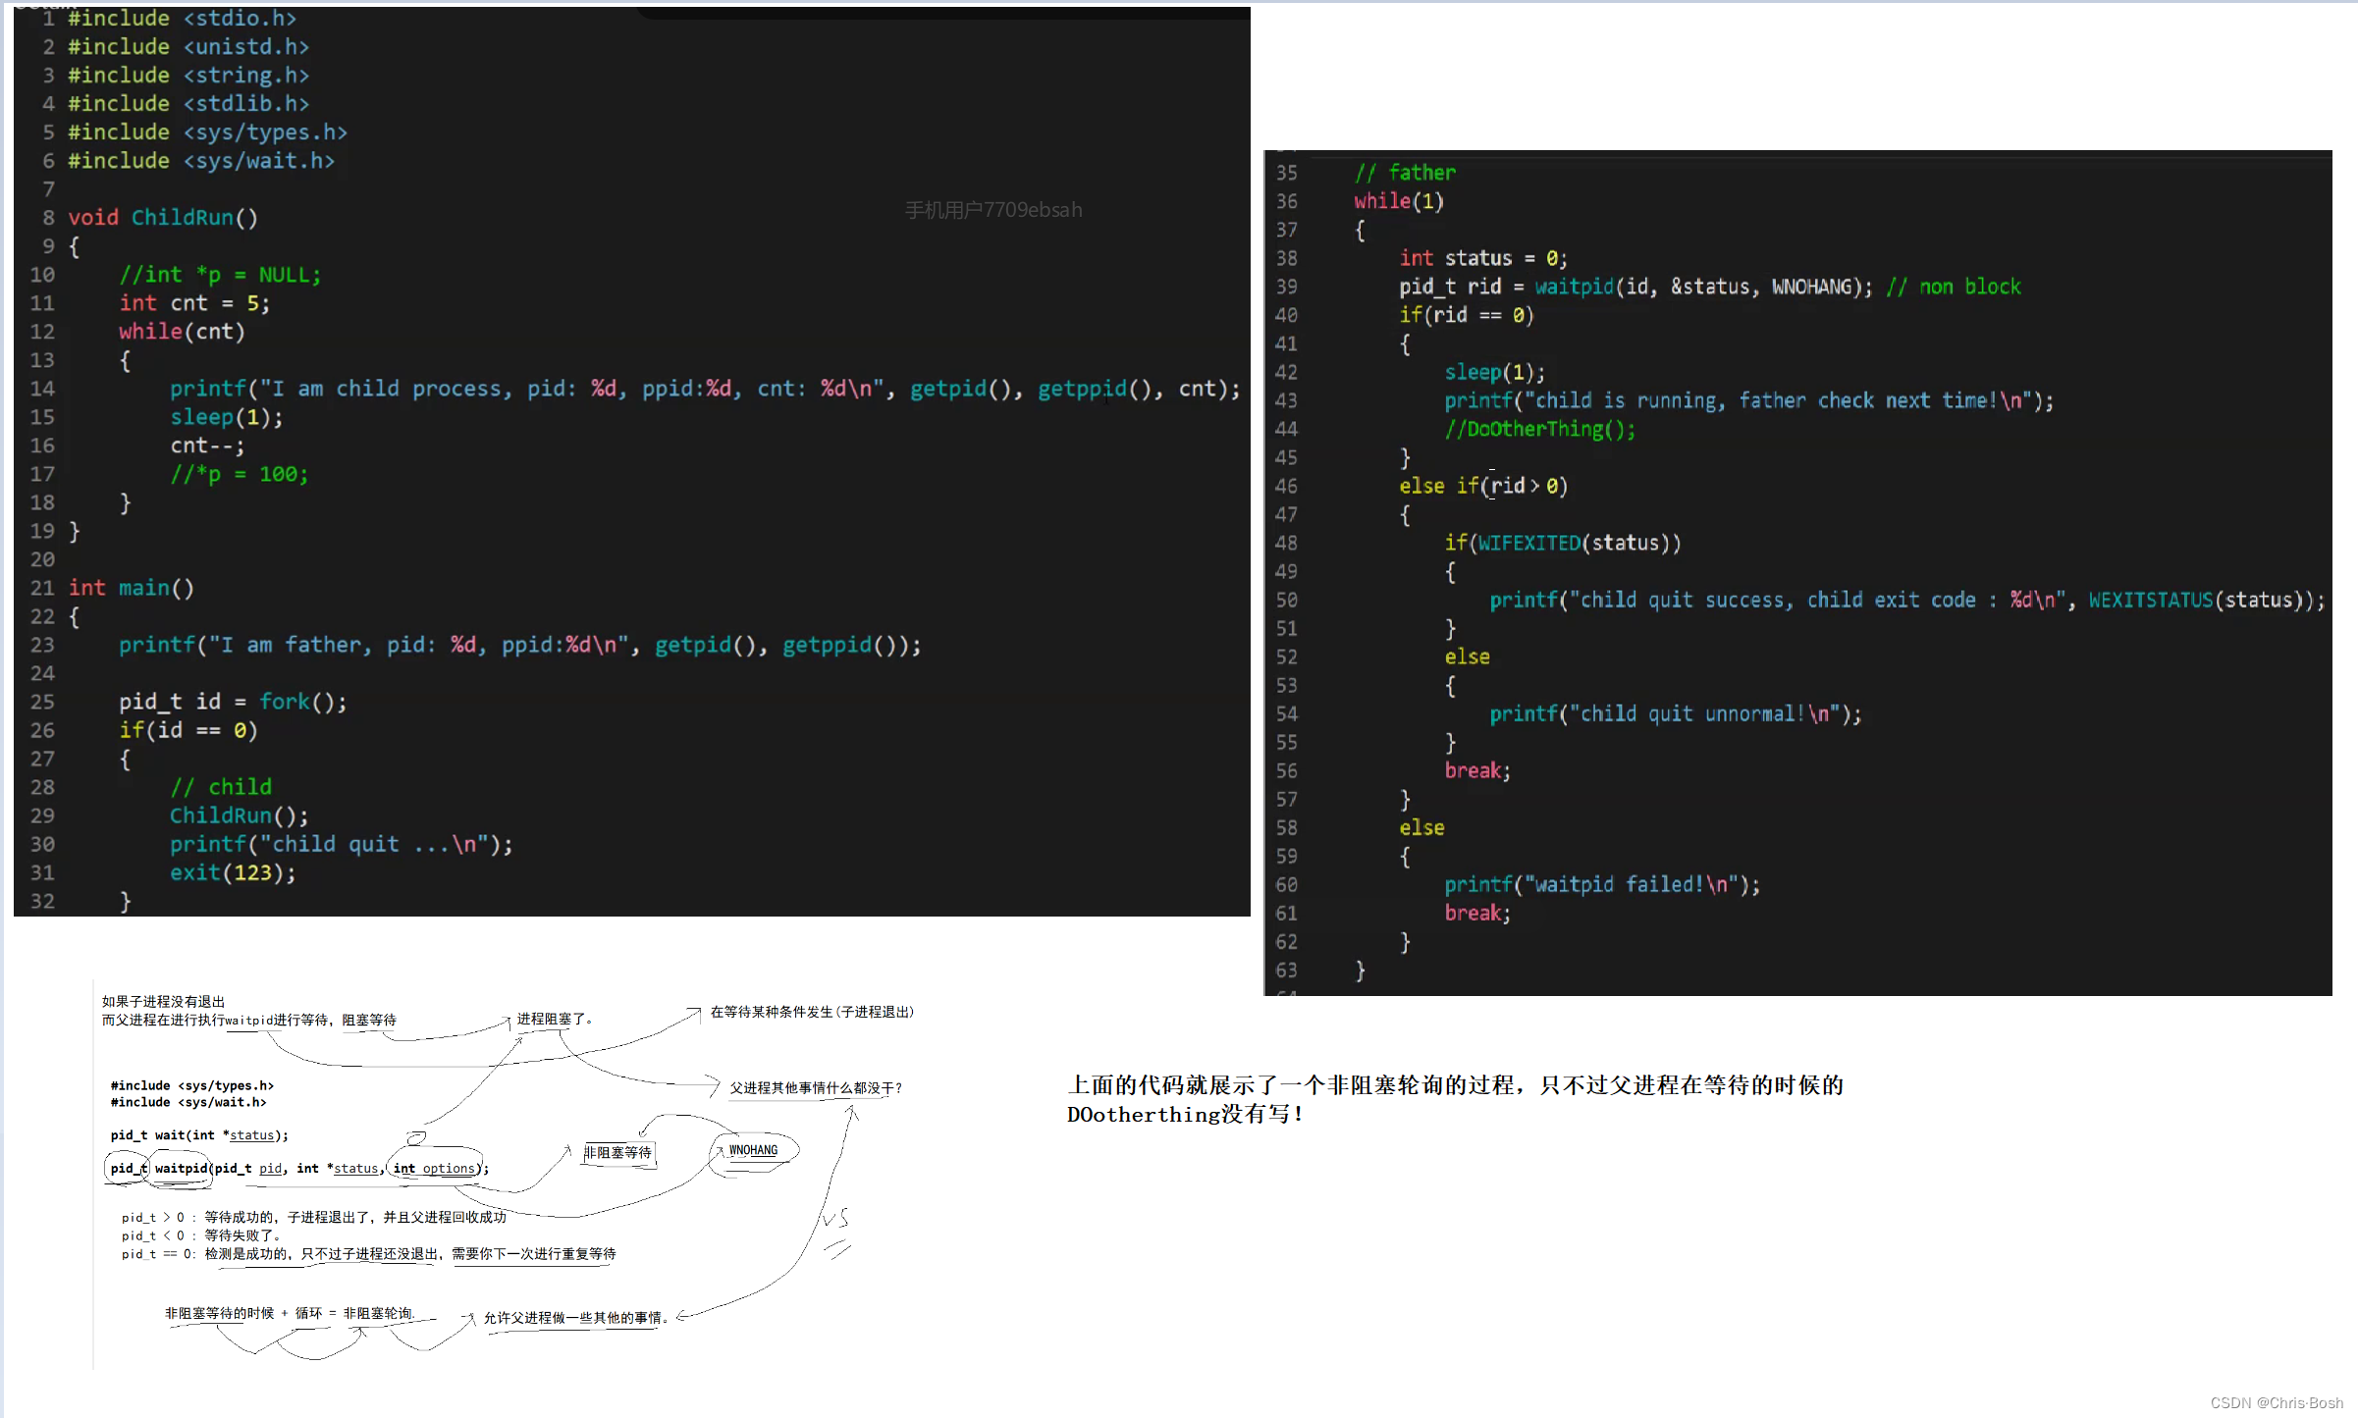Image resolution: width=2358 pixels, height=1418 pixels.
Task: Click diagram note "进程阻塞了。"
Action: point(556,1020)
